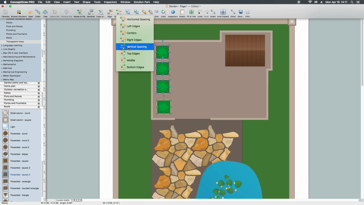Open the Color picker toolbar icon
The width and height of the screenshot is (364, 205).
click(x=163, y=13)
